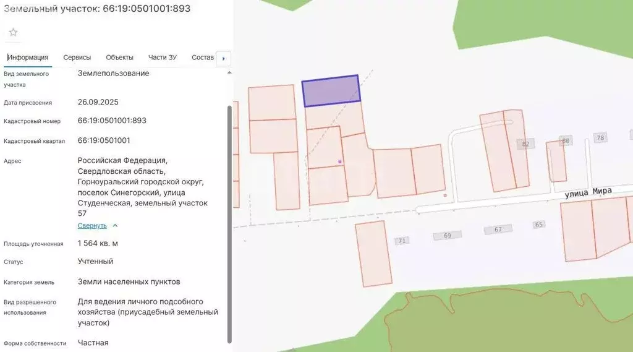Click the house number 67 marker
633x352 pixels.
coord(498,230)
